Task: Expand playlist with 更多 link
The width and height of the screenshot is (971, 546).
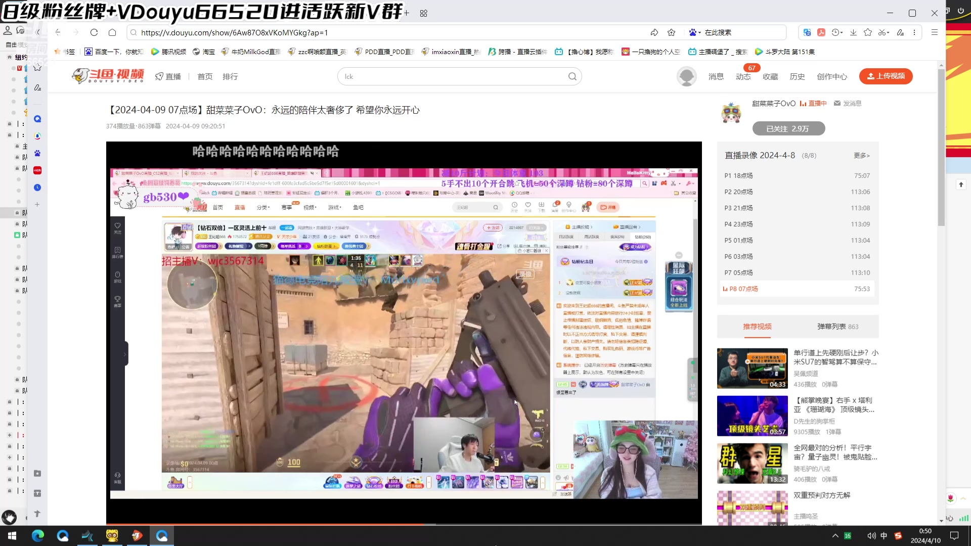Action: coord(862,155)
